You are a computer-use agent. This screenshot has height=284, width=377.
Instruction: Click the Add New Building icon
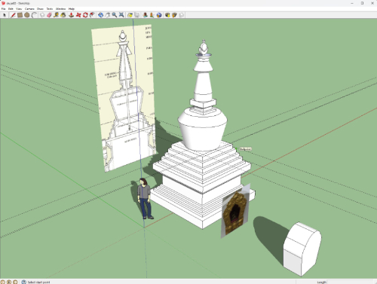(x=145, y=15)
